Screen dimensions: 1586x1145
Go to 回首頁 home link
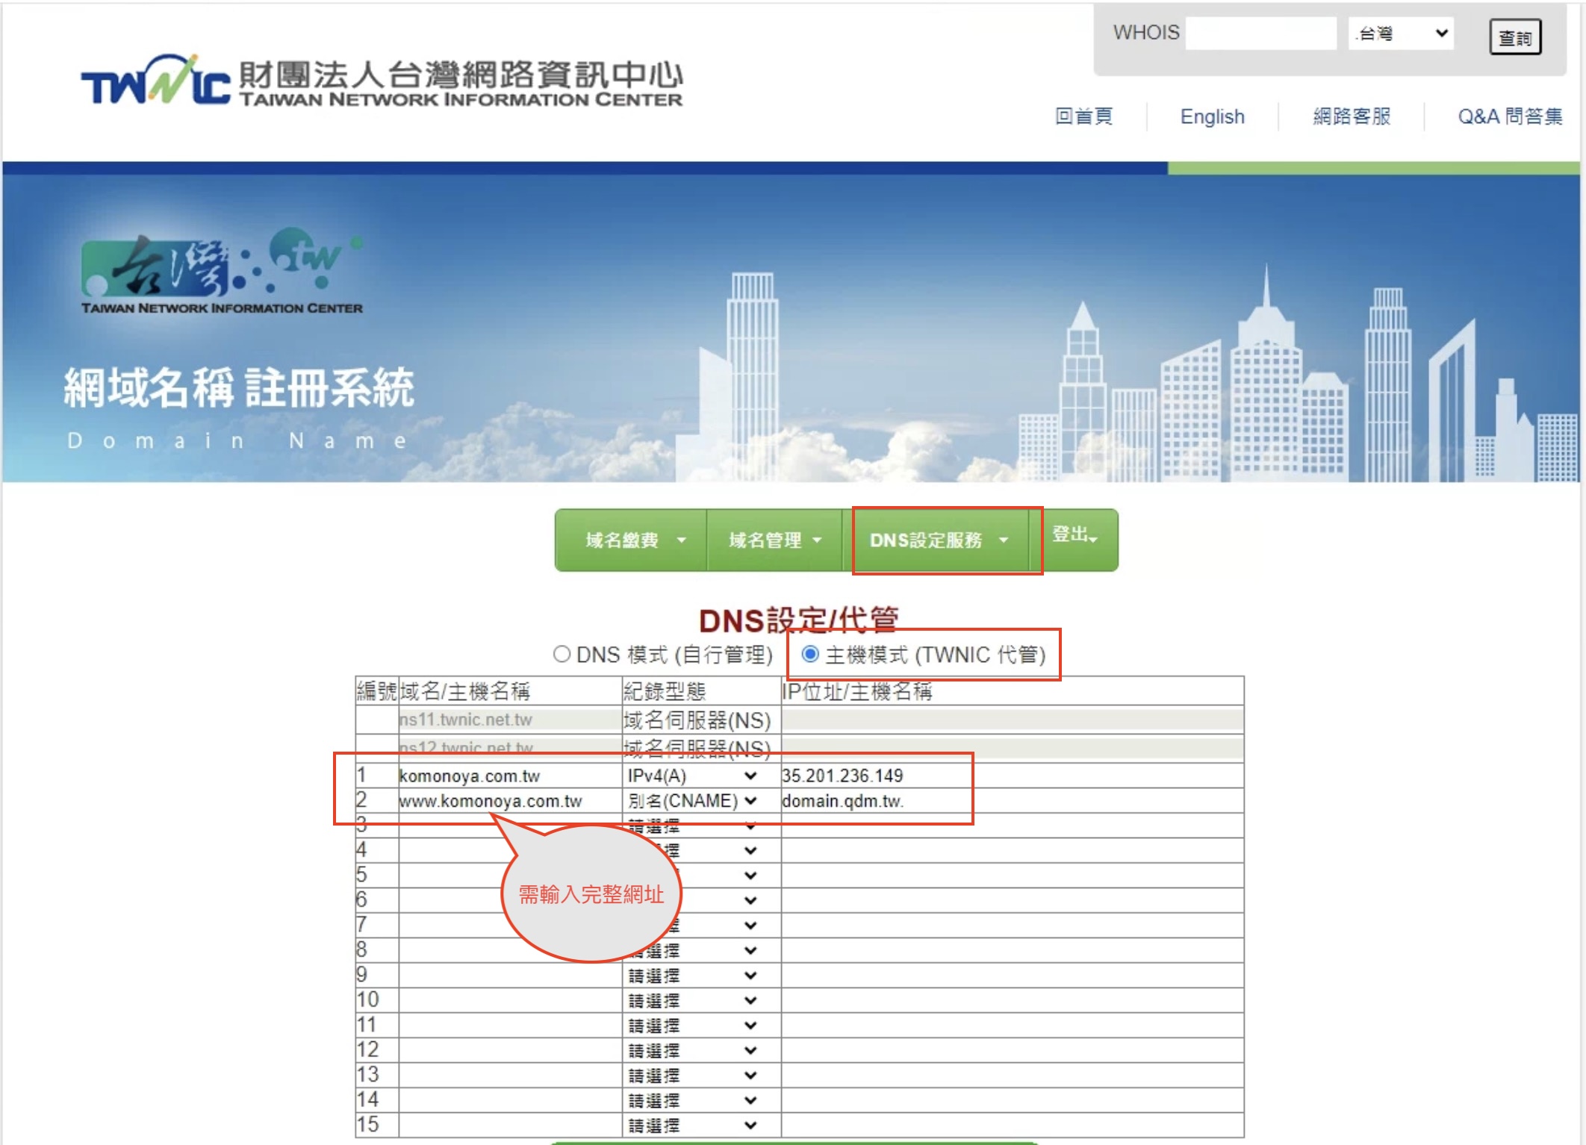click(1083, 116)
